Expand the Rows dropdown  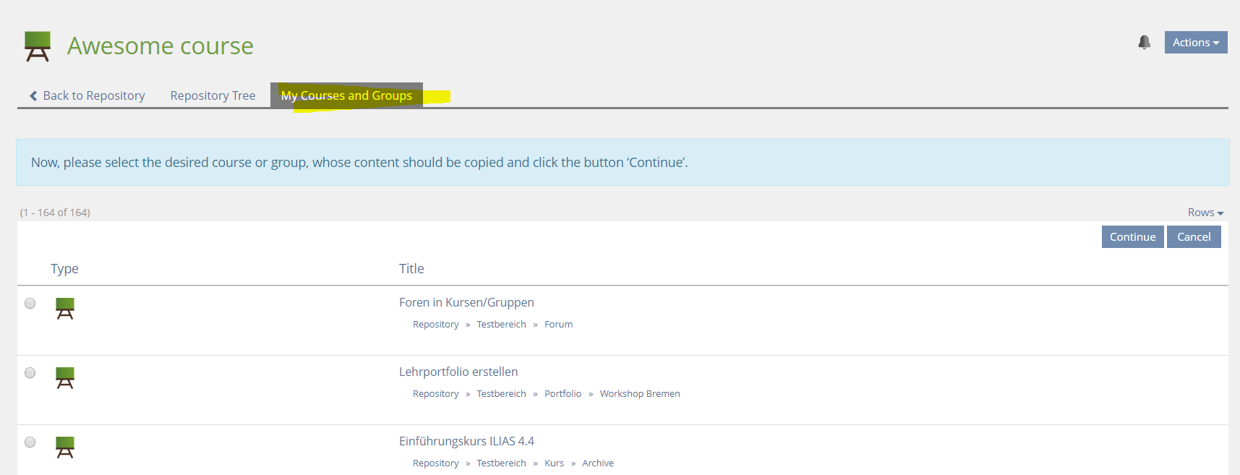point(1205,213)
